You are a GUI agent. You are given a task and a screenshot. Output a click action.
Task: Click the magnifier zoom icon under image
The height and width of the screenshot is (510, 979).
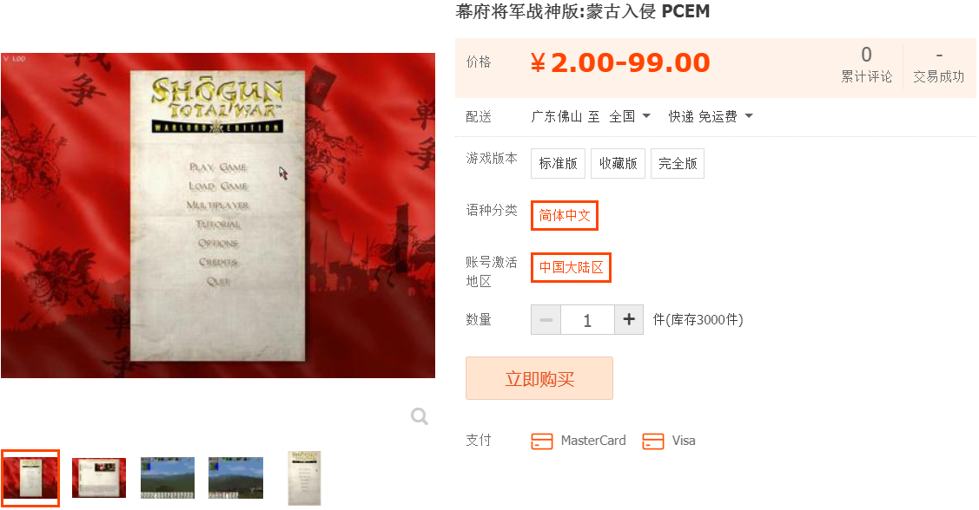420,415
